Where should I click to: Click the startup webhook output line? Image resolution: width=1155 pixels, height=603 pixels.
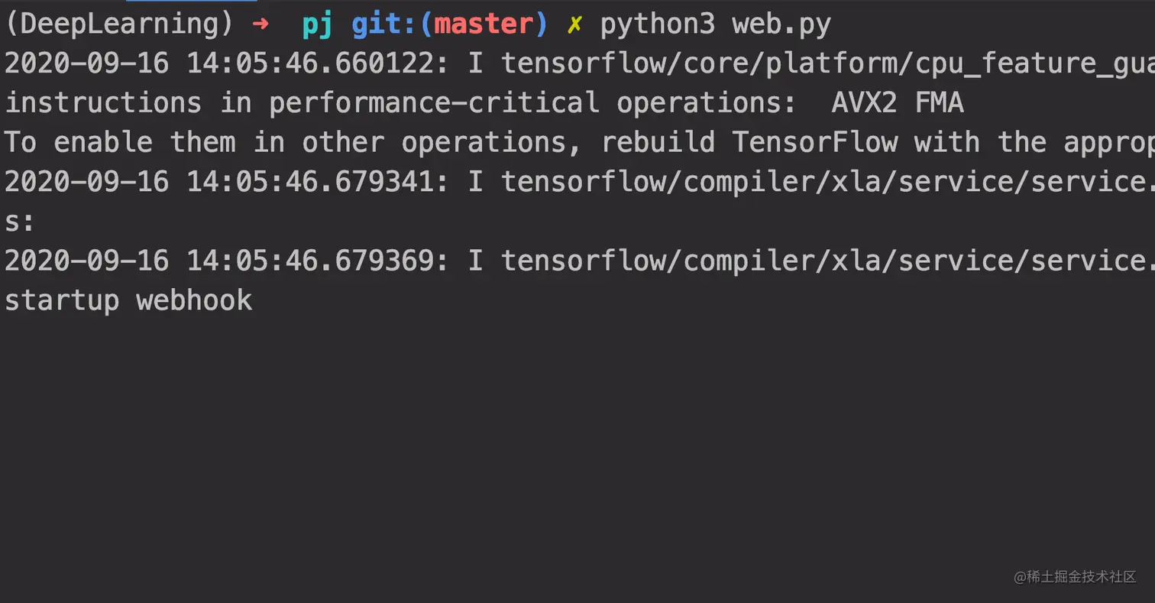128,300
